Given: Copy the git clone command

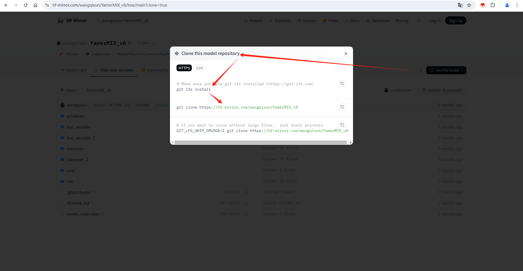Looking at the screenshot, I should 342,107.
